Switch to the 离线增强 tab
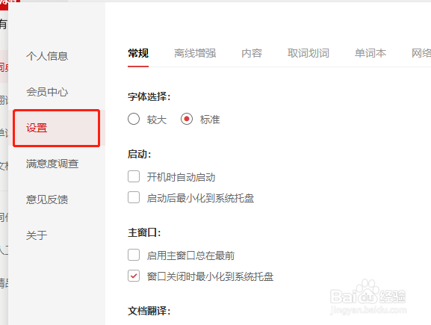Image resolution: width=431 pixels, height=325 pixels. point(195,53)
